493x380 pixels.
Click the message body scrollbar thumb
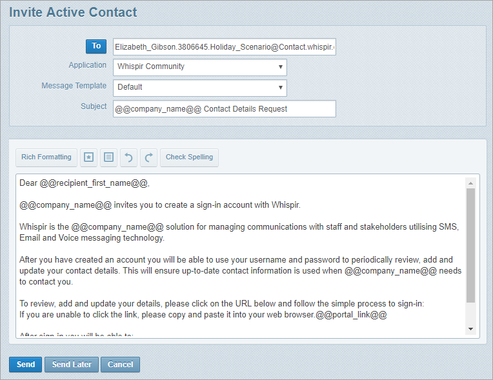point(470,245)
